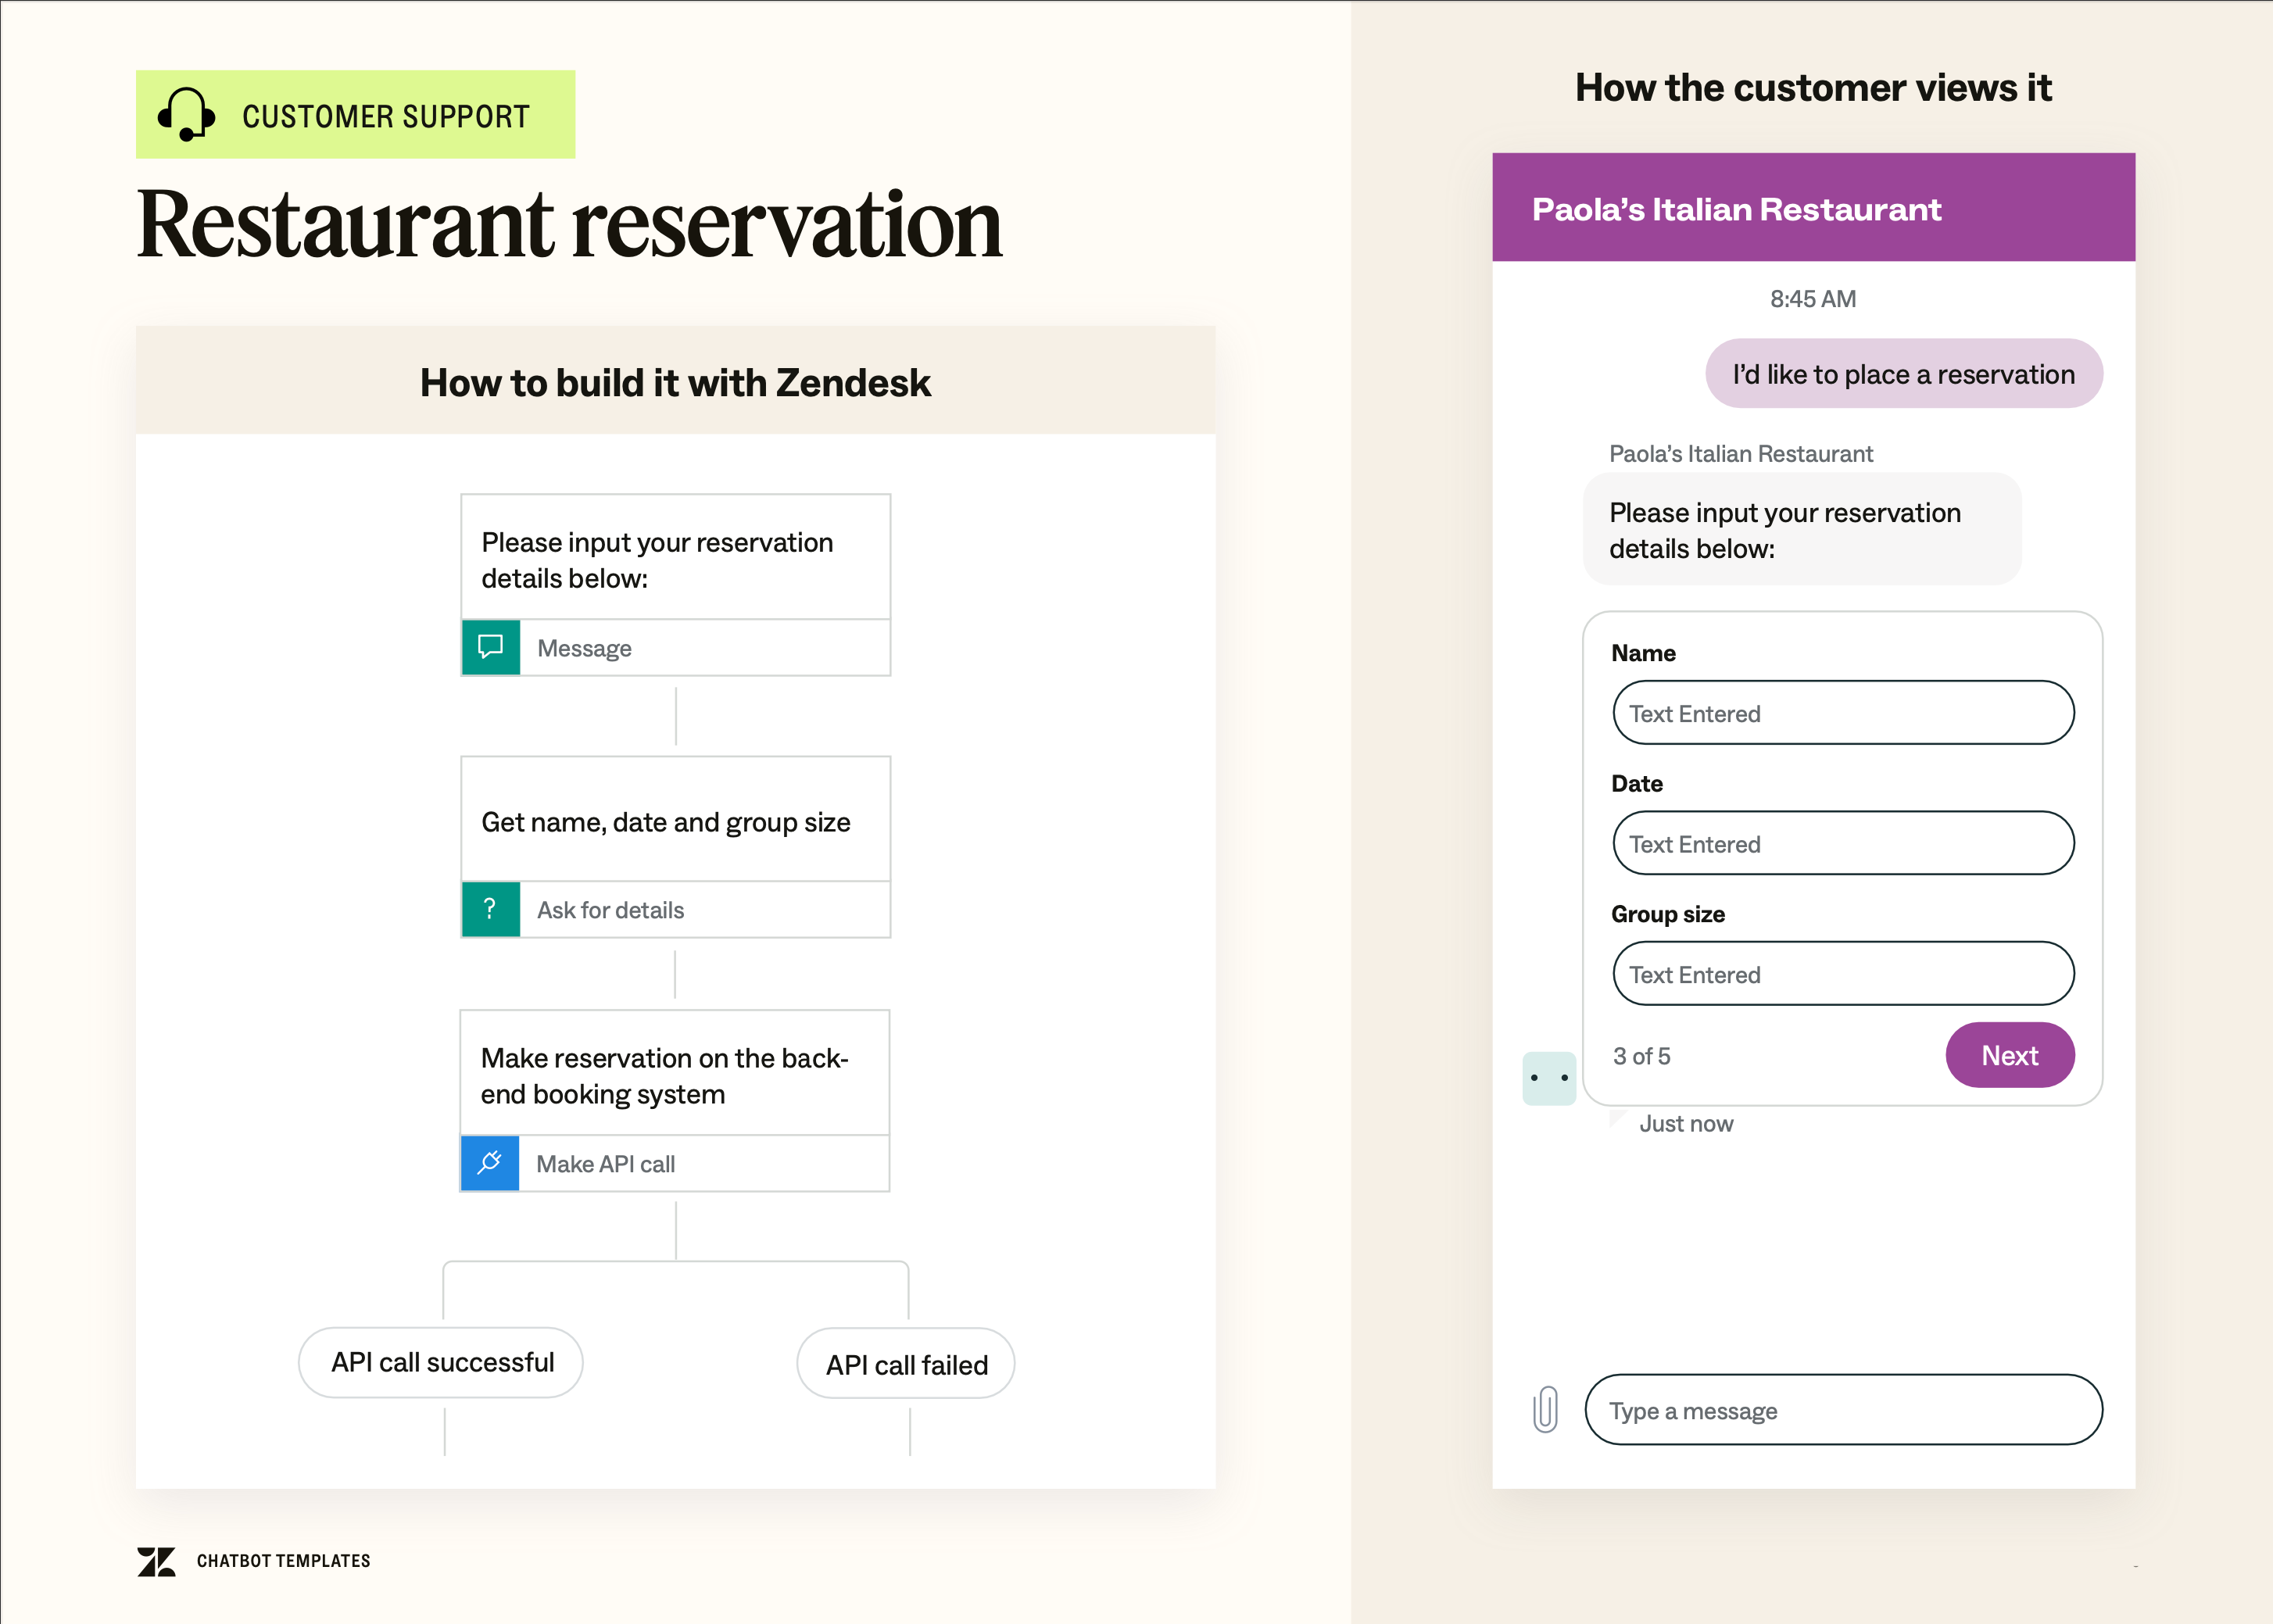
Task: Select the Message step label
Action: (585, 648)
